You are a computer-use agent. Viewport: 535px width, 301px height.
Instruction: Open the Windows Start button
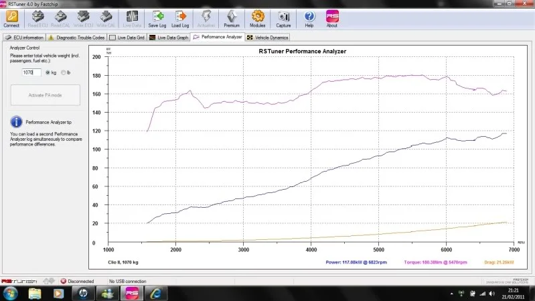click(x=10, y=294)
